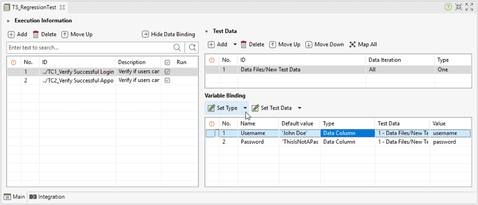This screenshot has height=205, width=478.
Task: Click the Set Type button
Action: [223, 108]
